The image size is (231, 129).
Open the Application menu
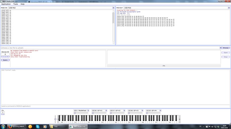pyautogui.click(x=6, y=4)
